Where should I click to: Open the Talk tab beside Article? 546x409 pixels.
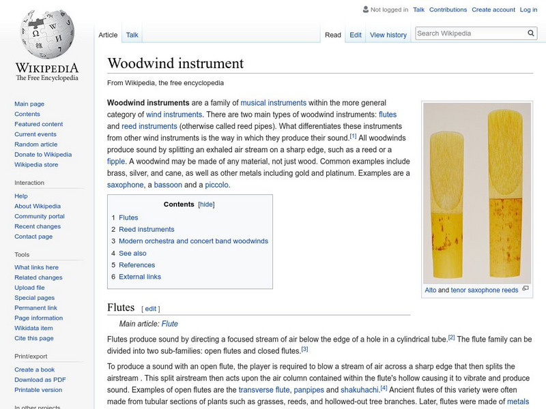(132, 35)
